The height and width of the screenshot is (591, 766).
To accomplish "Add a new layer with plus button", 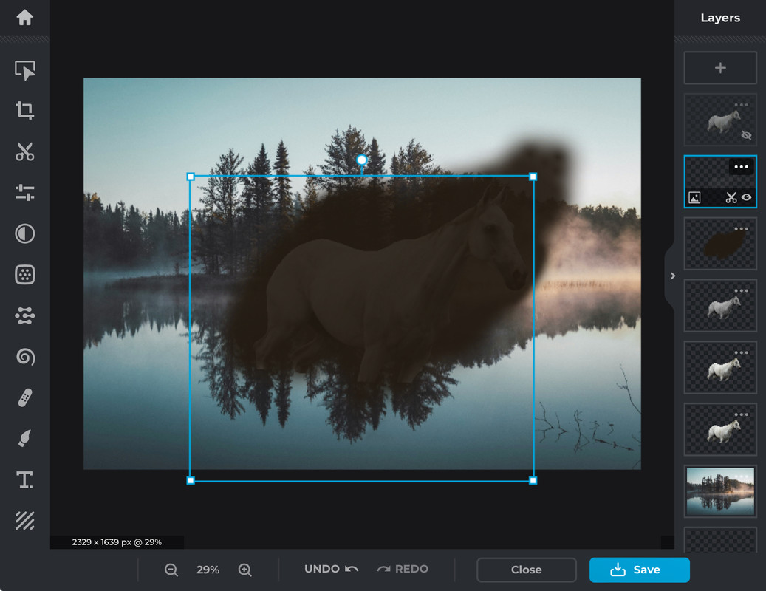I will click(720, 68).
